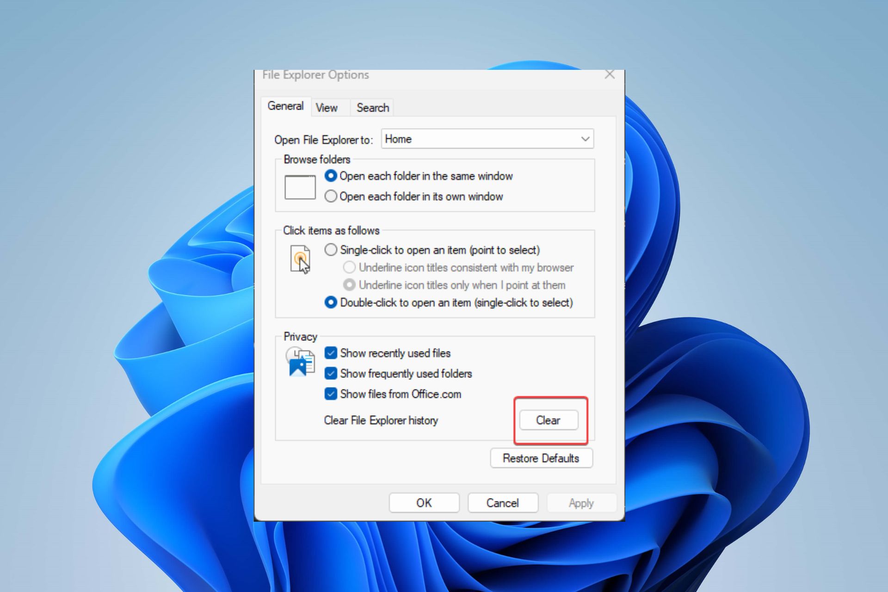888x592 pixels.
Task: Close the File Explorer Options dialog
Action: click(x=610, y=74)
